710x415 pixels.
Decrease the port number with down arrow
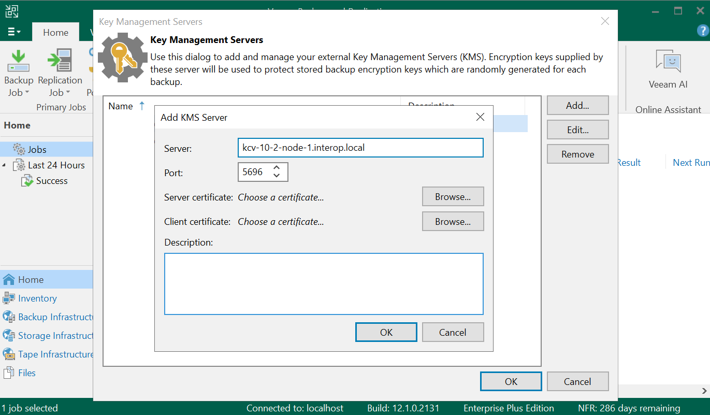[x=277, y=176]
